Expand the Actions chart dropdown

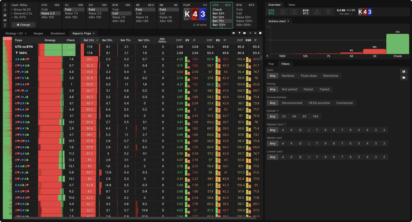click(279, 21)
